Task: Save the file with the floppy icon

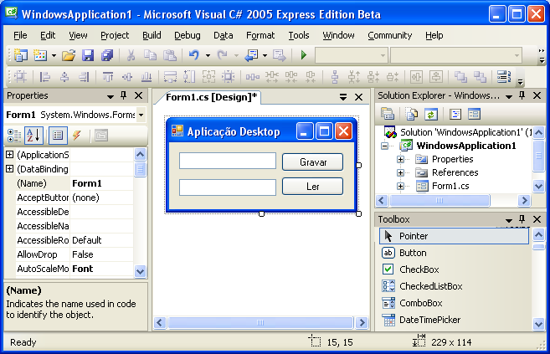Action: coord(88,55)
